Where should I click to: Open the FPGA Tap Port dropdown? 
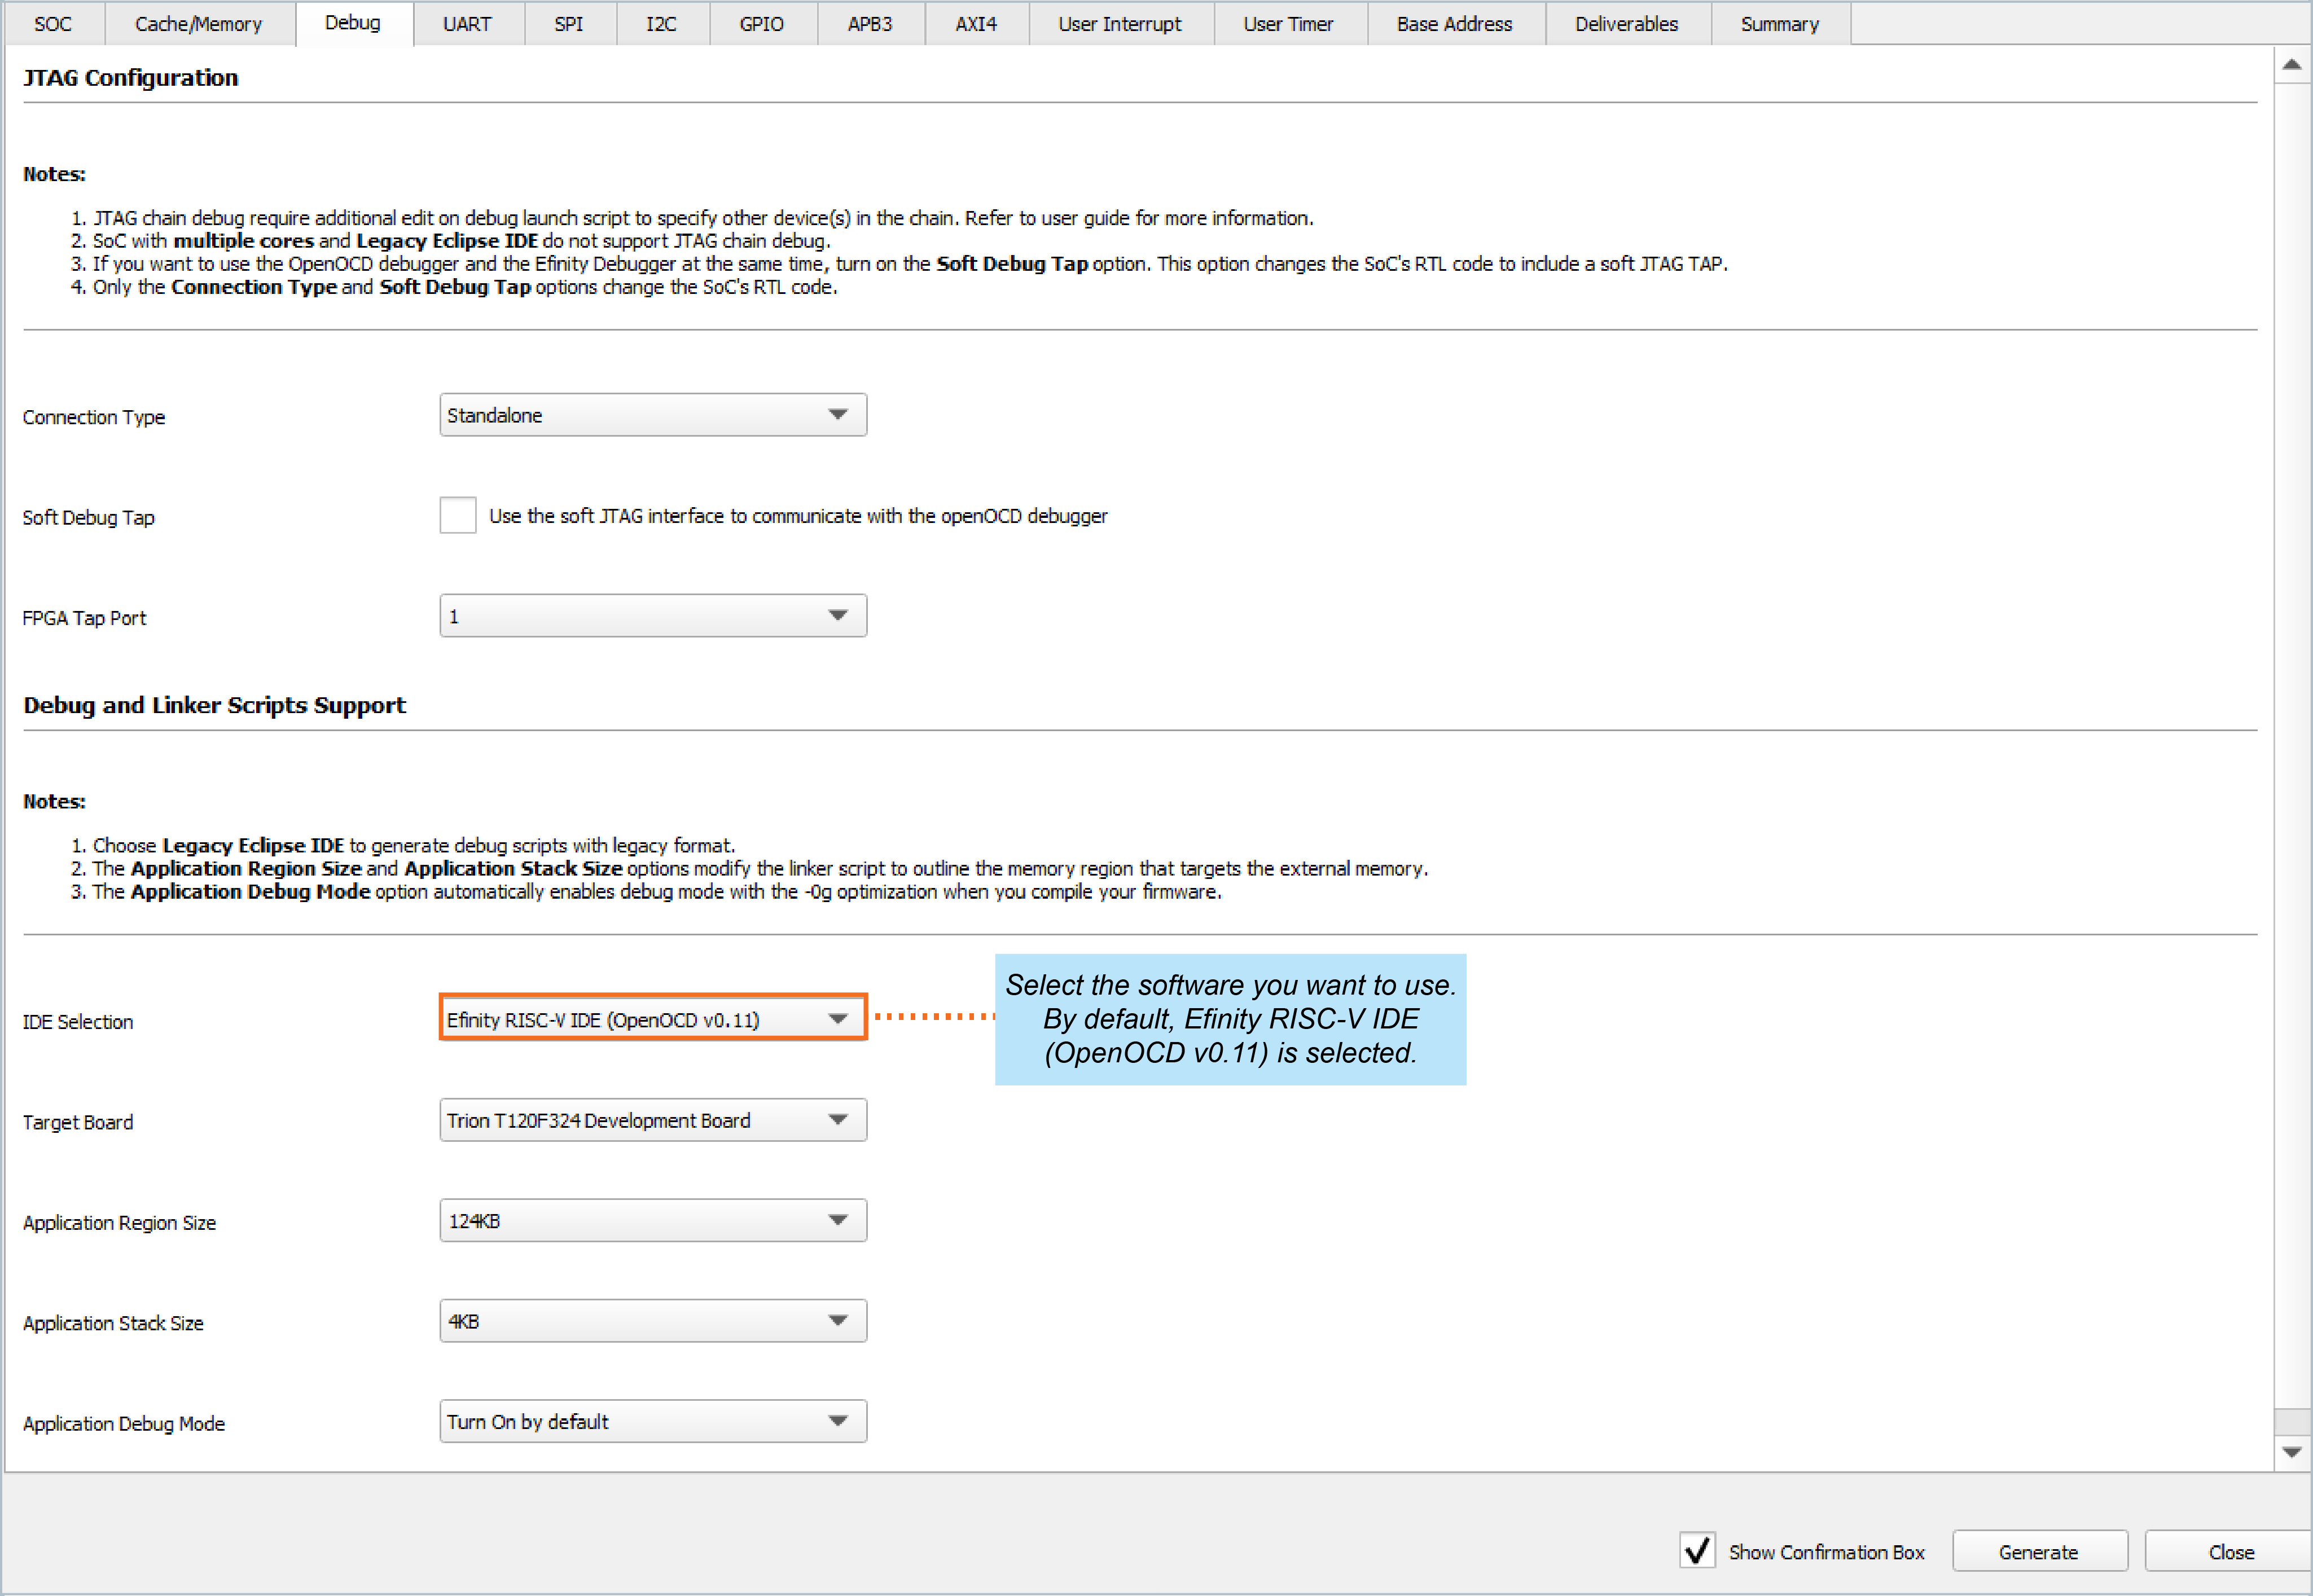652,616
